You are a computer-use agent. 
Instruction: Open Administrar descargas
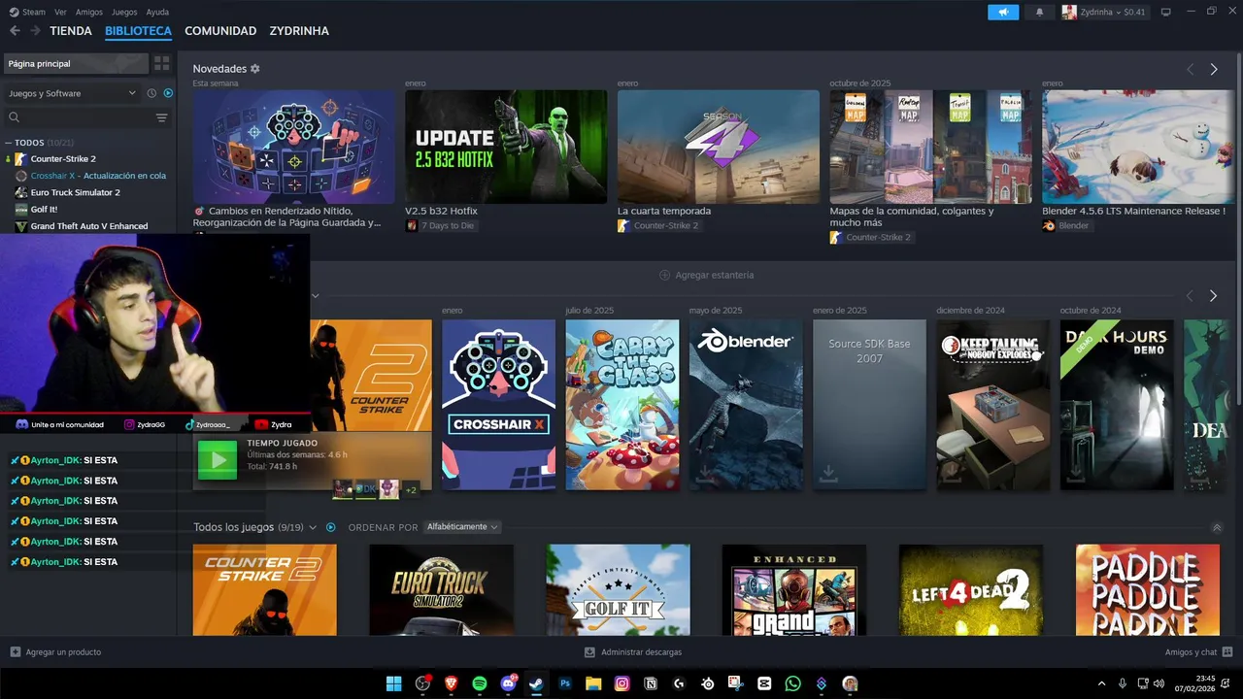click(x=633, y=652)
